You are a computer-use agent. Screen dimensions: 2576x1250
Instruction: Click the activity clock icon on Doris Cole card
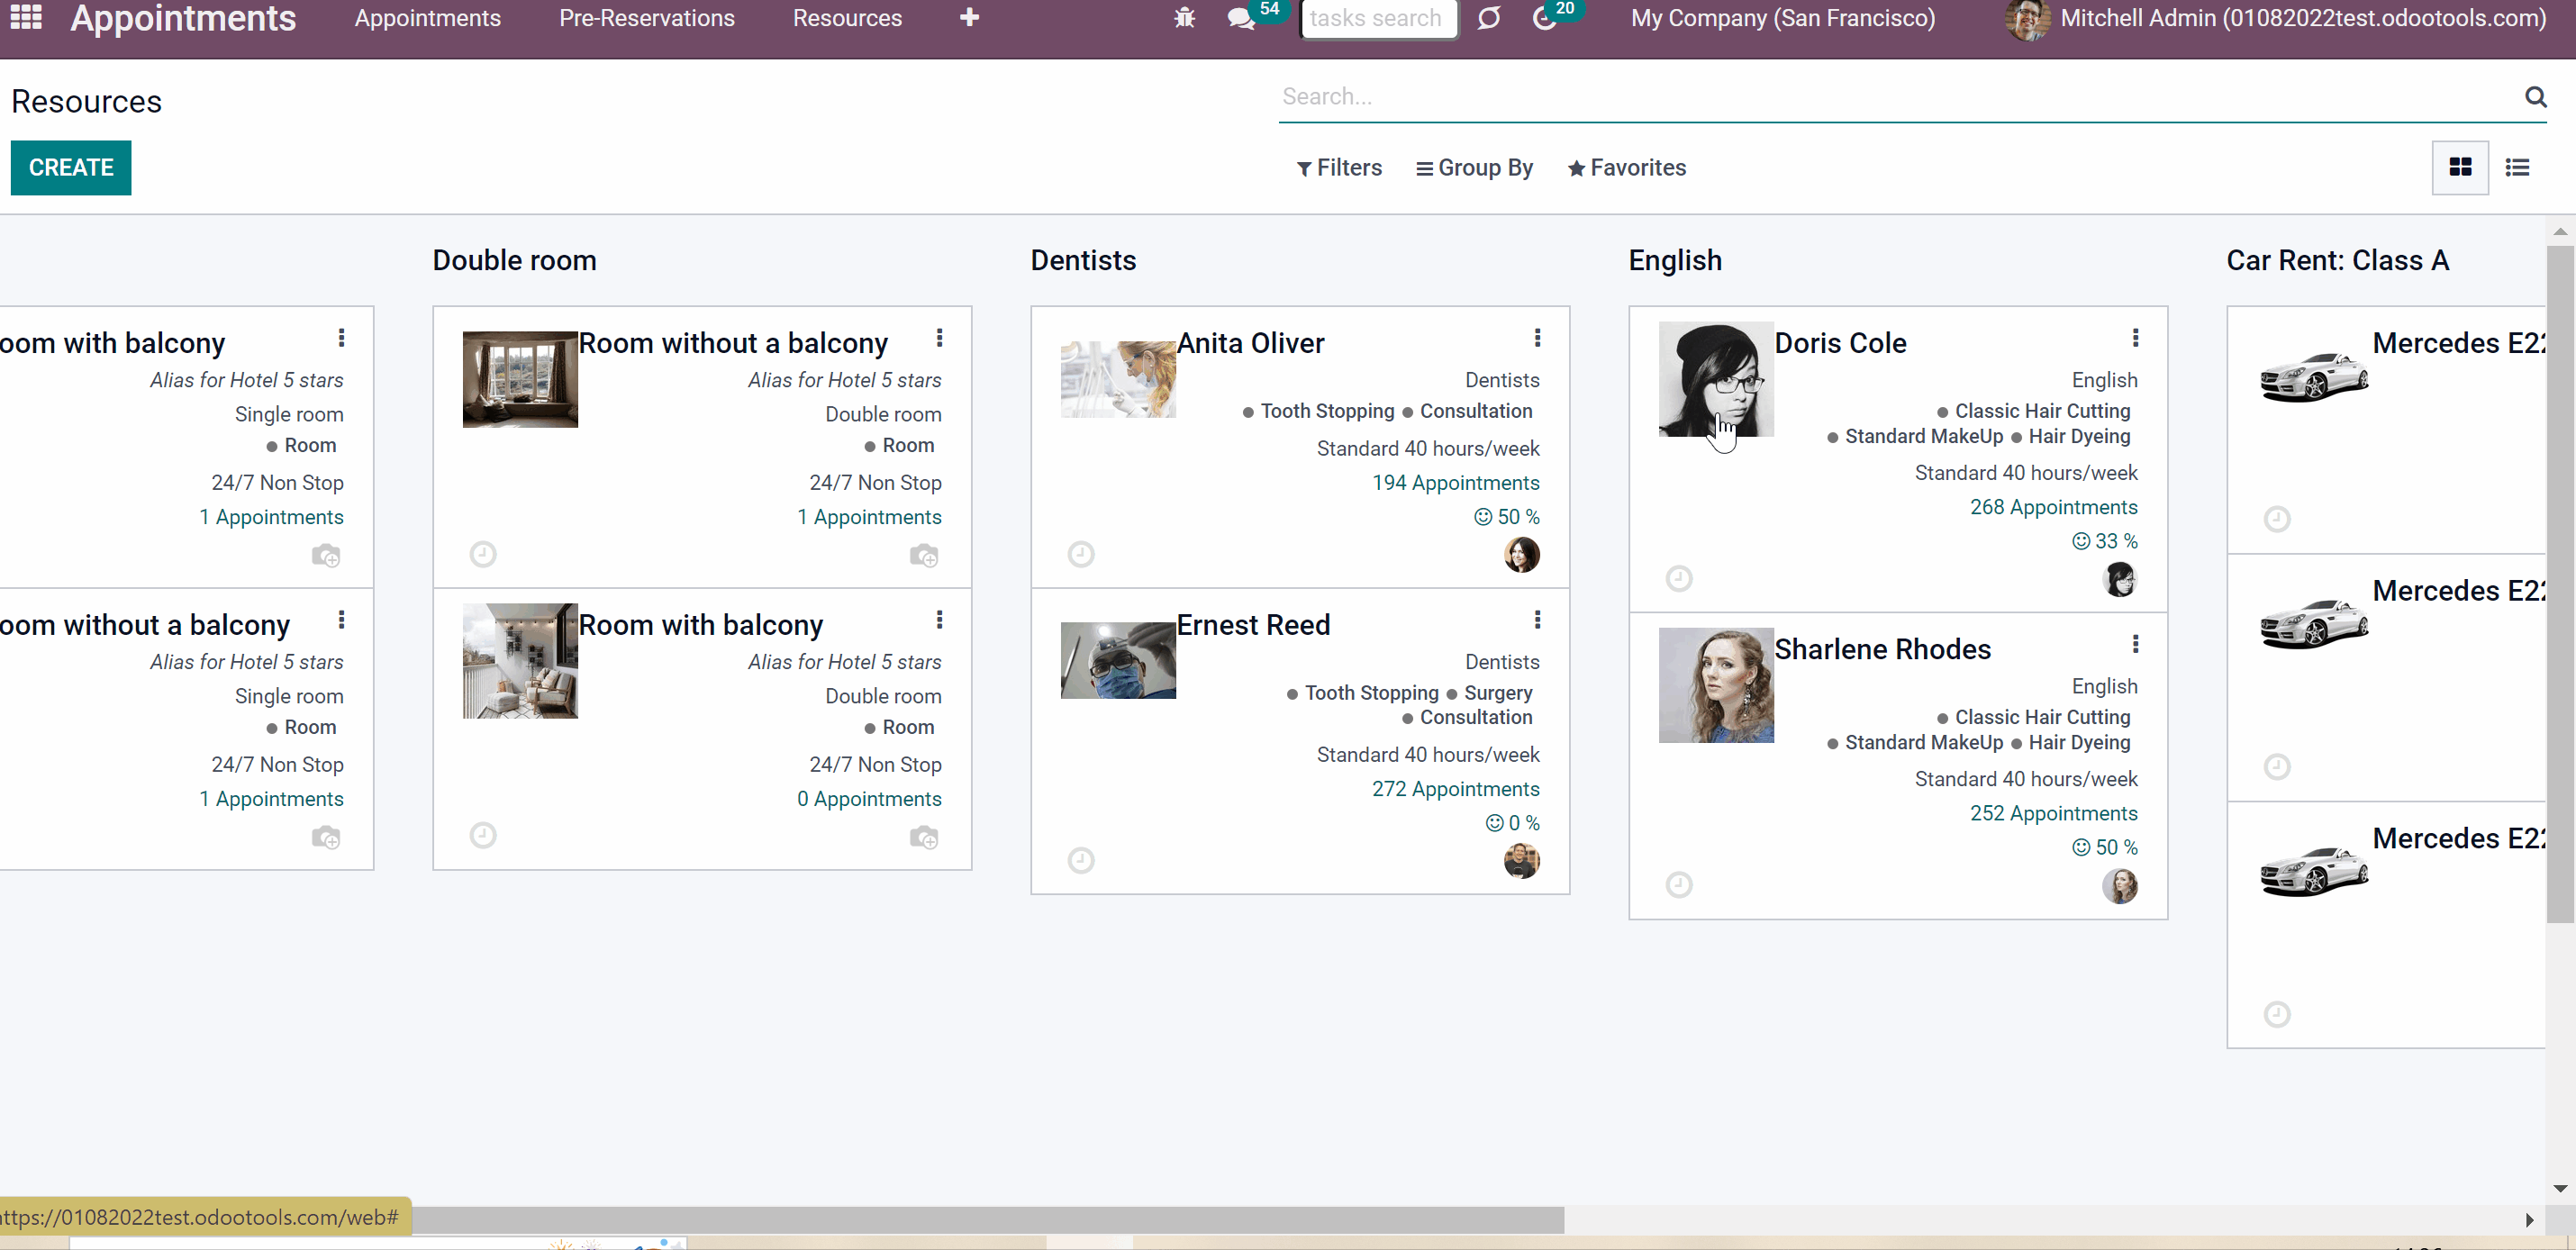1679,578
